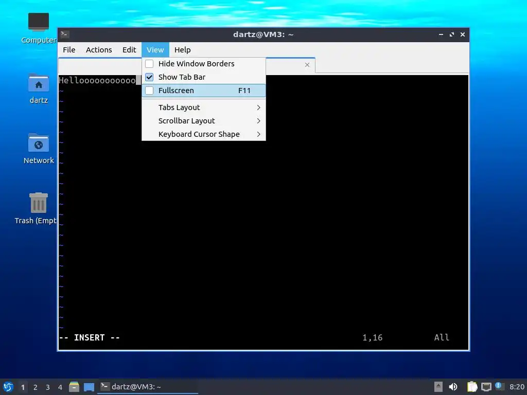
Task: Expand the Scrollbar Layout submenu
Action: pyautogui.click(x=204, y=121)
